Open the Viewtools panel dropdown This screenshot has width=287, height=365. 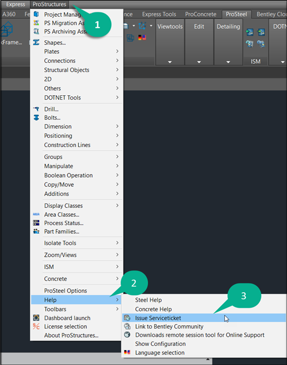(170, 62)
